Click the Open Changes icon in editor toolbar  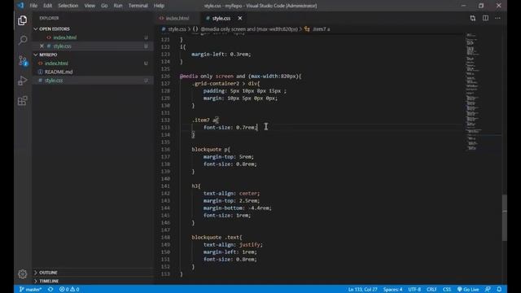point(472,18)
